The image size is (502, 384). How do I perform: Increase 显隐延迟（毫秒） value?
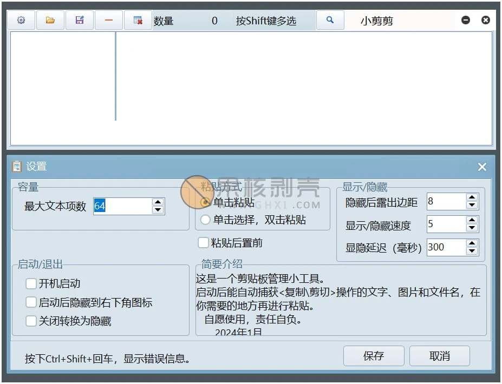[x=472, y=243]
